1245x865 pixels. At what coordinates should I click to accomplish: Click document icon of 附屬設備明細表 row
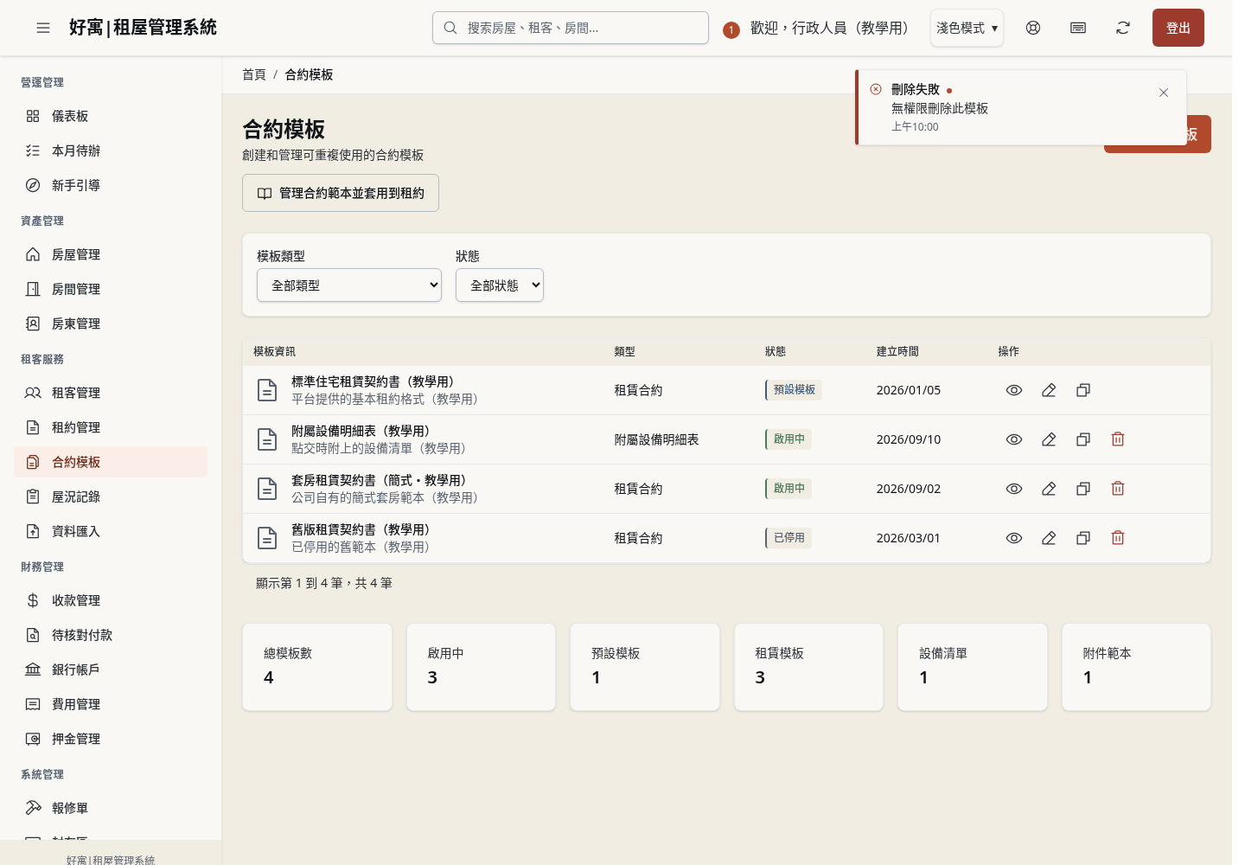pyautogui.click(x=268, y=439)
